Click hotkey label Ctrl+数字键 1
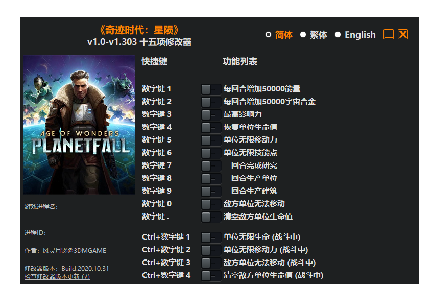 (166, 237)
